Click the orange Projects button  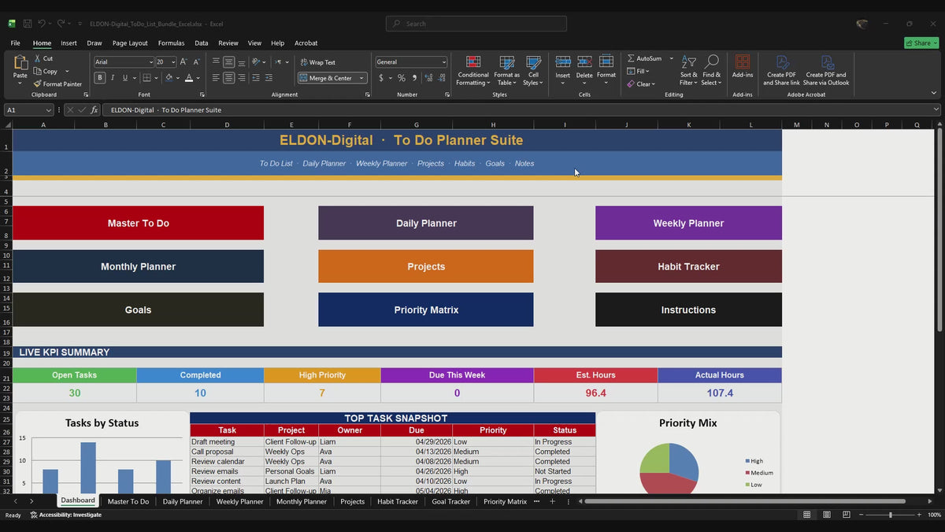coord(426,266)
